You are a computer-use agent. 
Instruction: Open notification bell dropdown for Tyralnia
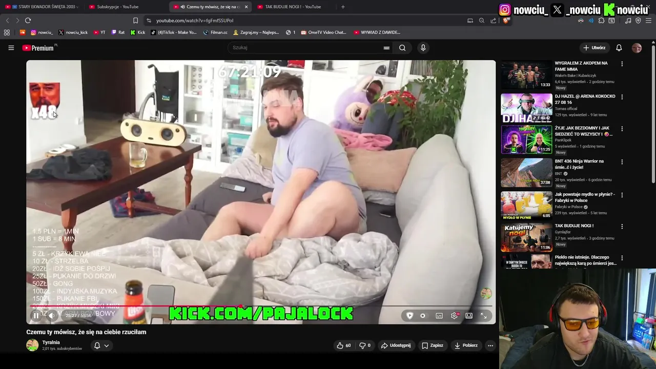101,345
